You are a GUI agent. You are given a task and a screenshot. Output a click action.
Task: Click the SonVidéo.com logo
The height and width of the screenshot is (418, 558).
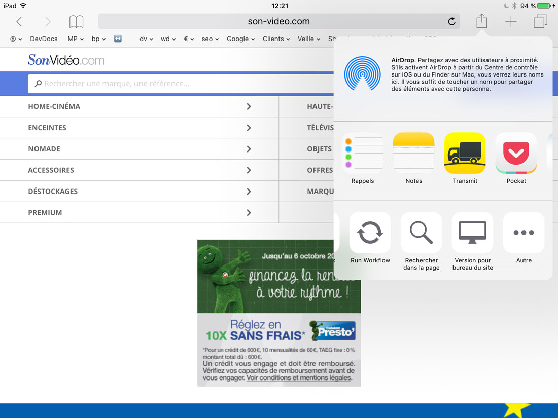pyautogui.click(x=66, y=60)
